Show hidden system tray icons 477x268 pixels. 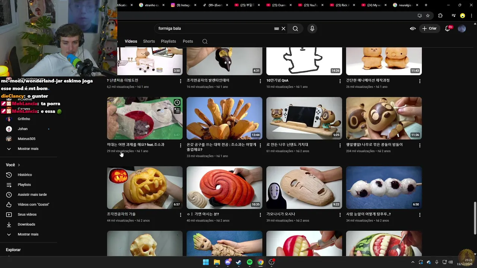413,262
